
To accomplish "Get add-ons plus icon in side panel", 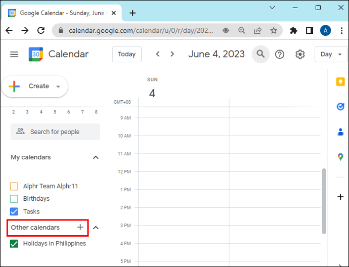I will [340, 197].
